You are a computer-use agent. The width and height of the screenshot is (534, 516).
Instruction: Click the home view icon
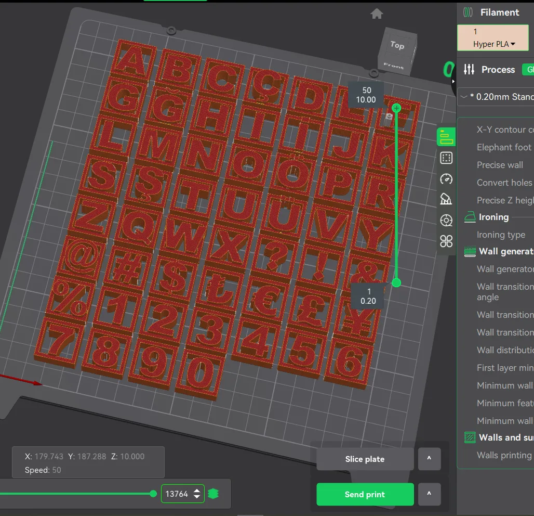click(x=376, y=14)
